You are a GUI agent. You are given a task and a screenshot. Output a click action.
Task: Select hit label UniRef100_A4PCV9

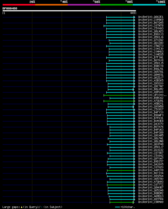click(151, 170)
